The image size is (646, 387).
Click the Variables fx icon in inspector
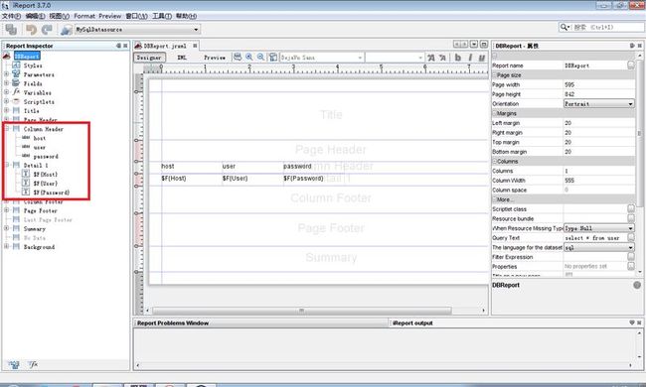(x=16, y=92)
